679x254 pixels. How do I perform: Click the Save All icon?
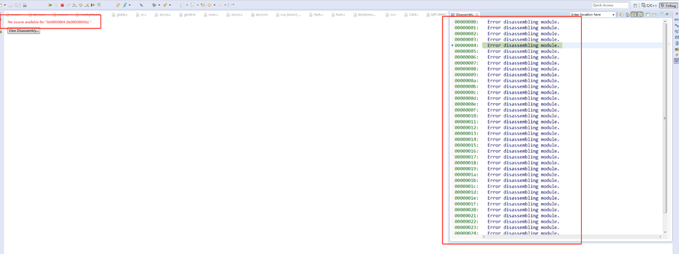pyautogui.click(x=16, y=5)
